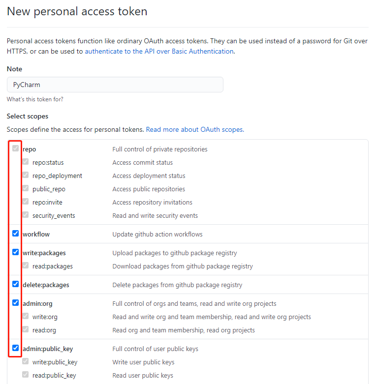
Task: Click the write:org checkbox
Action: point(26,316)
